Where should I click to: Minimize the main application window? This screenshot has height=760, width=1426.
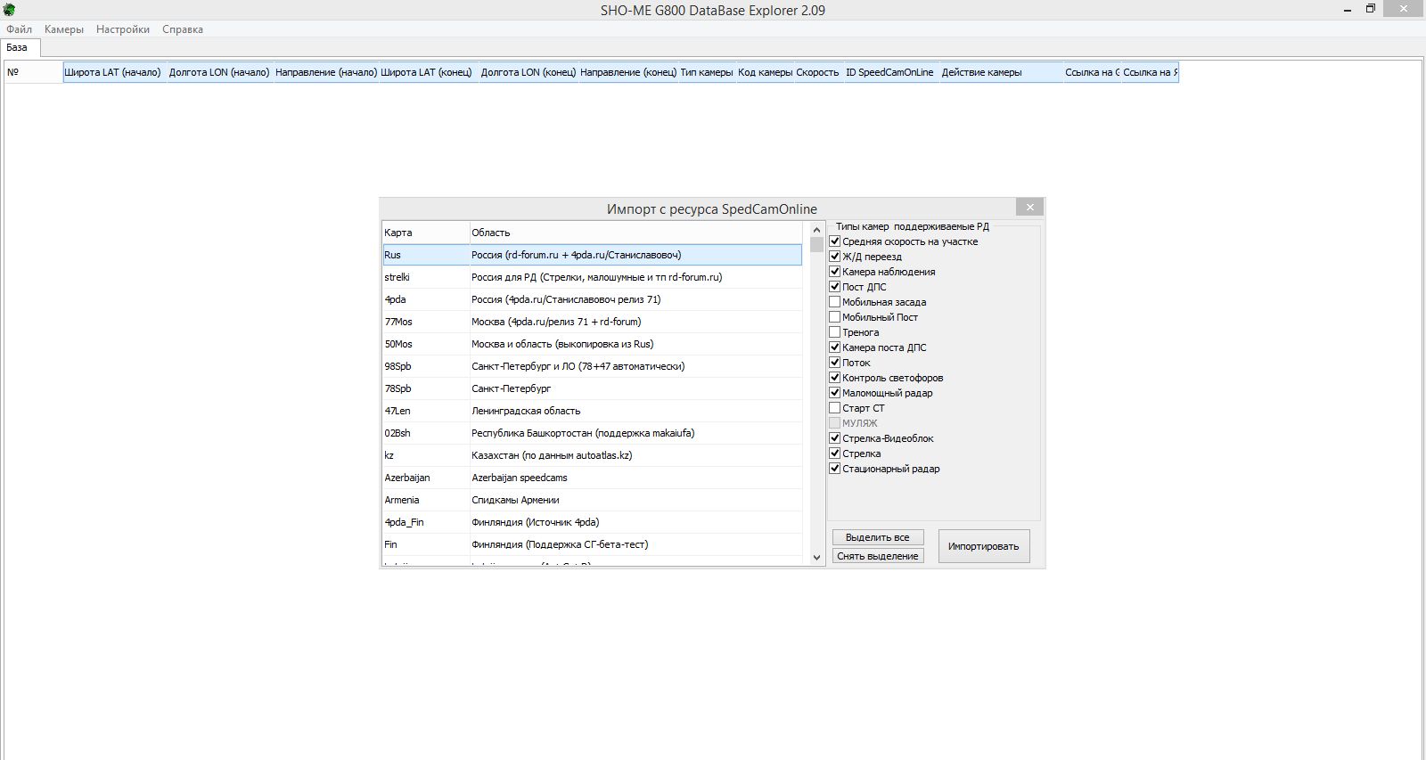pos(1348,9)
